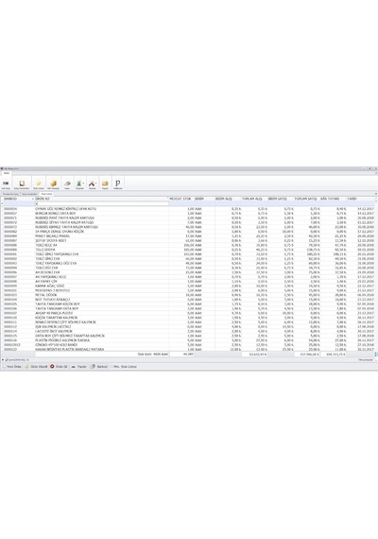Select the Stok Listesi tab

tap(46, 194)
